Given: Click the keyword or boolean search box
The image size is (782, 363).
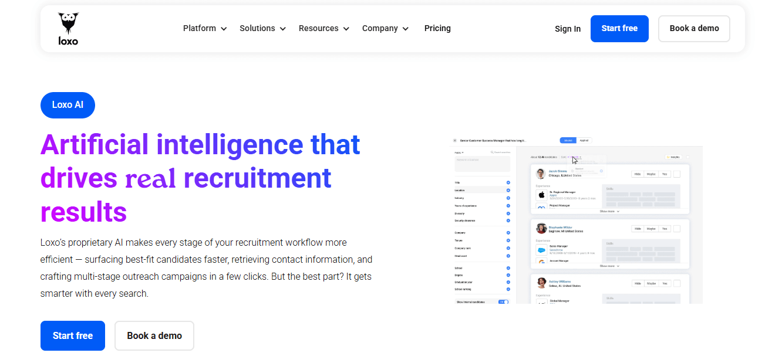Looking at the screenshot, I should [x=483, y=164].
